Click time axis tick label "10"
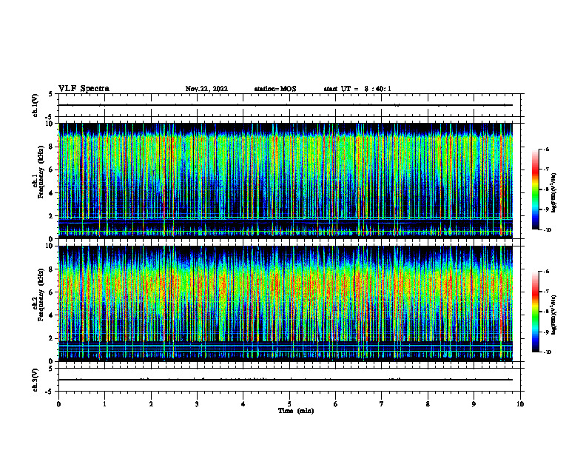Screen dimensions: 586x453 pyautogui.click(x=520, y=404)
